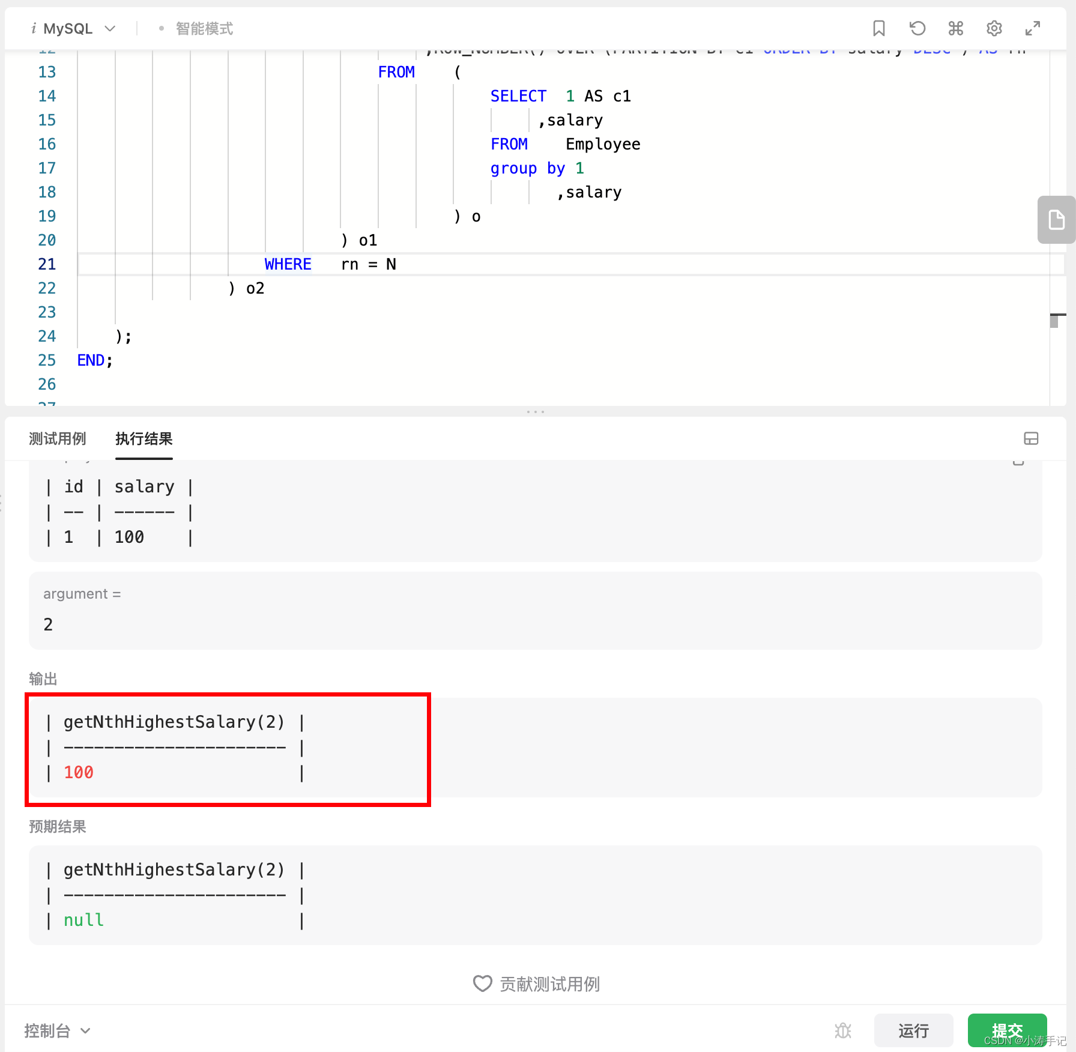Image resolution: width=1076 pixels, height=1052 pixels.
Task: Click line number 25 in gutter
Action: [x=47, y=360]
